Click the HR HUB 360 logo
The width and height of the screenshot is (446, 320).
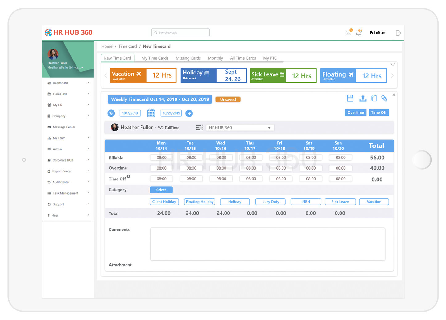[x=68, y=32]
